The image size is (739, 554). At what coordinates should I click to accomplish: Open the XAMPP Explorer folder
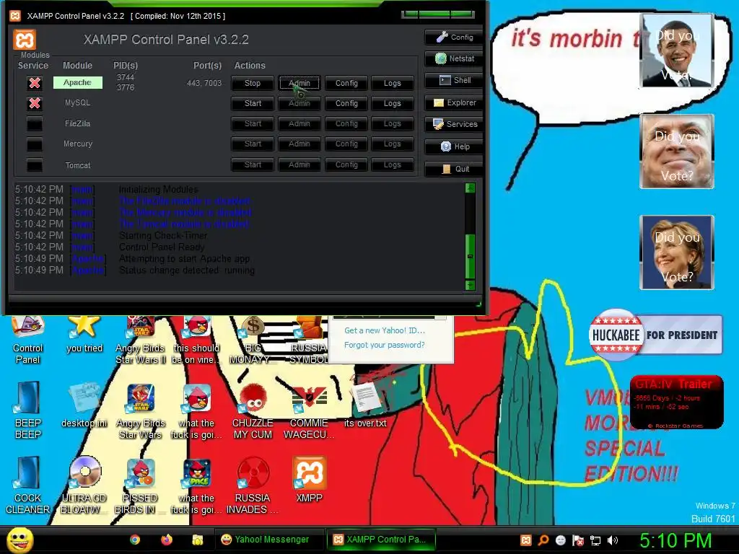coord(453,102)
